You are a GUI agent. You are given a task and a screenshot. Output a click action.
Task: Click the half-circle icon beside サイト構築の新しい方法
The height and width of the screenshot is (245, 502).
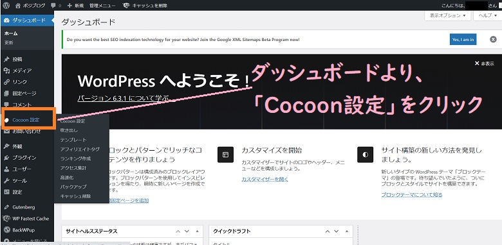click(366, 155)
